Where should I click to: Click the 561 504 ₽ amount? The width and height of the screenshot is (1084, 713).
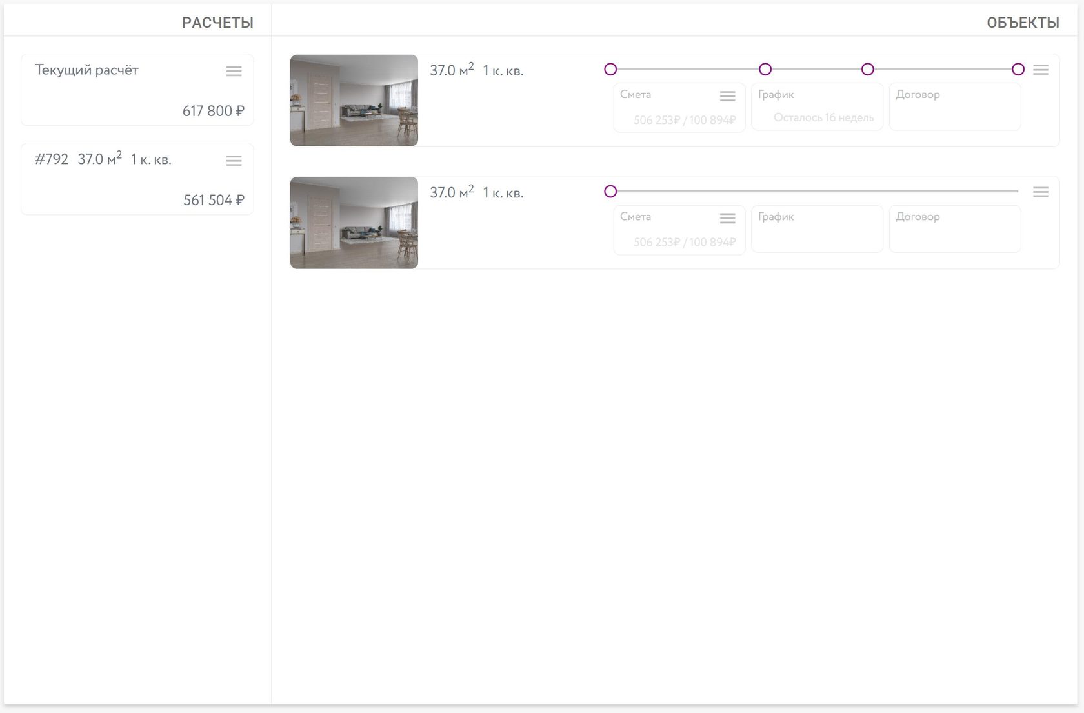click(214, 200)
